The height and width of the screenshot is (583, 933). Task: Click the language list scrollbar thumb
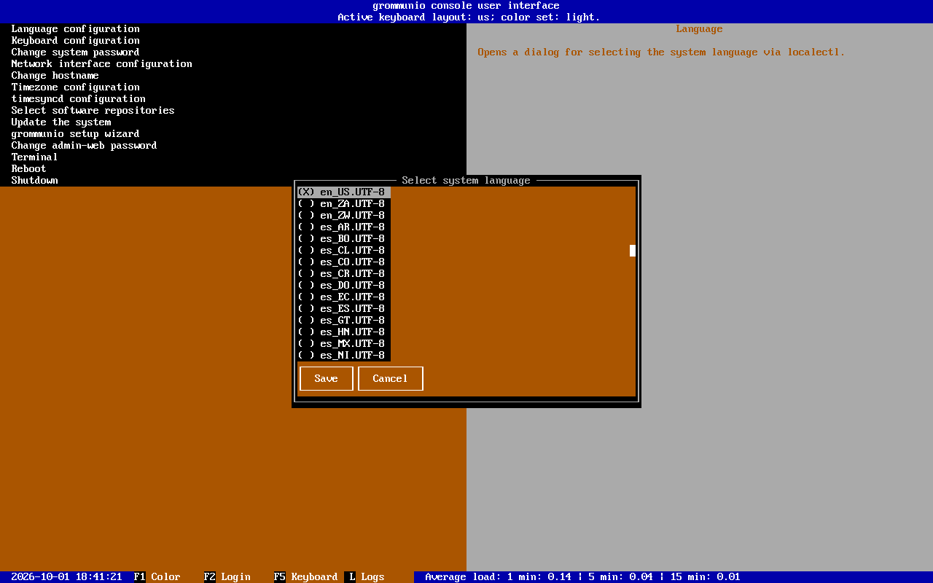(x=633, y=251)
